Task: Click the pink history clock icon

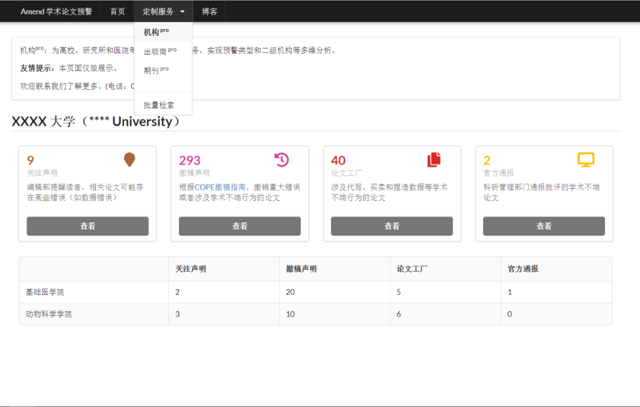Action: [x=281, y=160]
